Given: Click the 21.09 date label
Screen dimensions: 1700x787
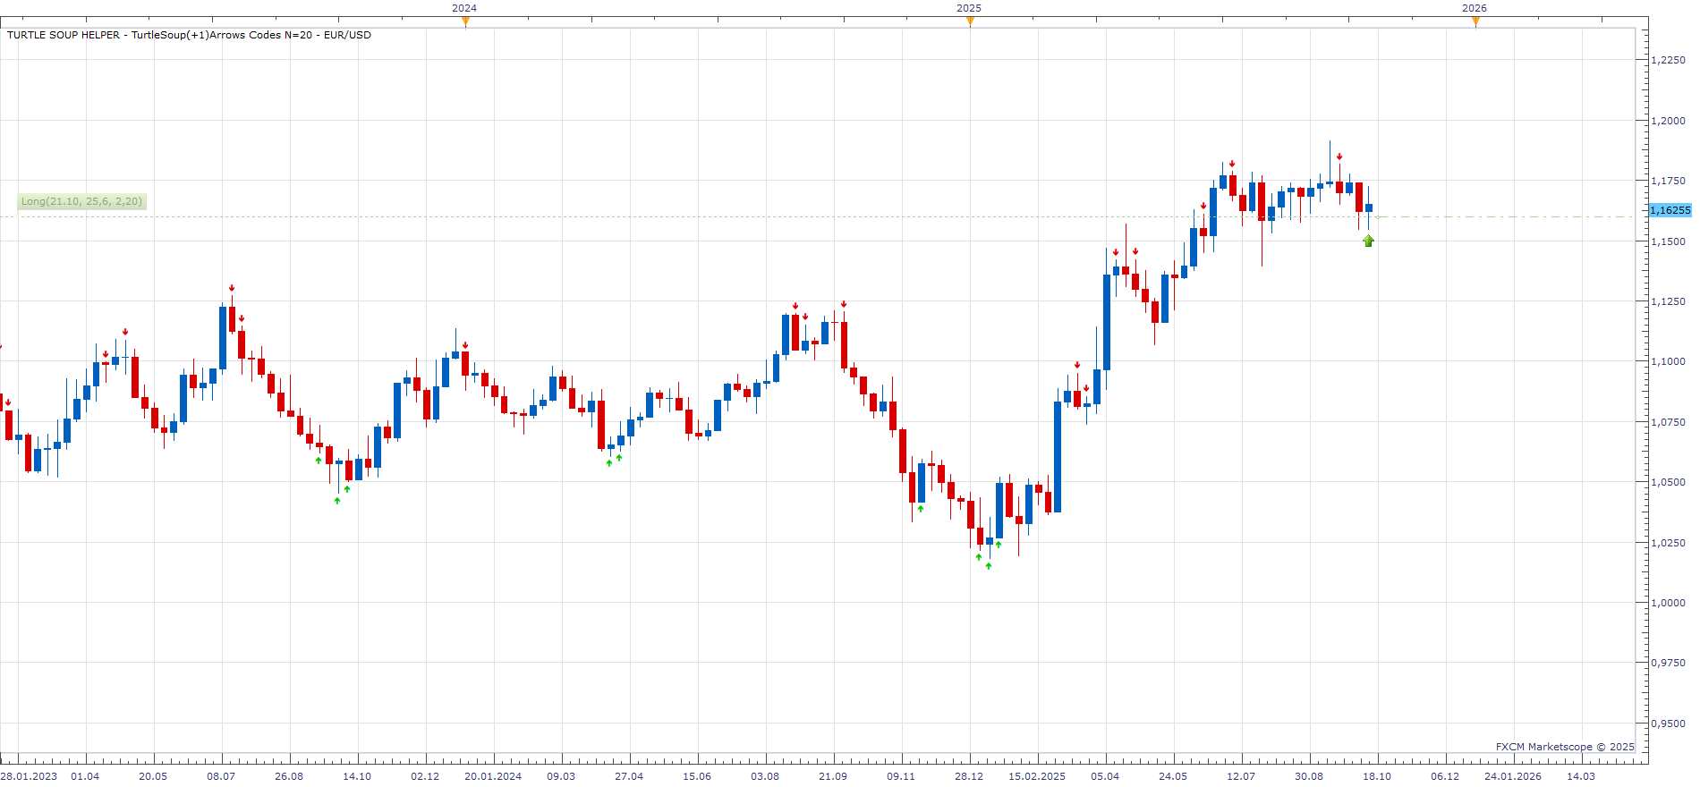Looking at the screenshot, I should (833, 776).
